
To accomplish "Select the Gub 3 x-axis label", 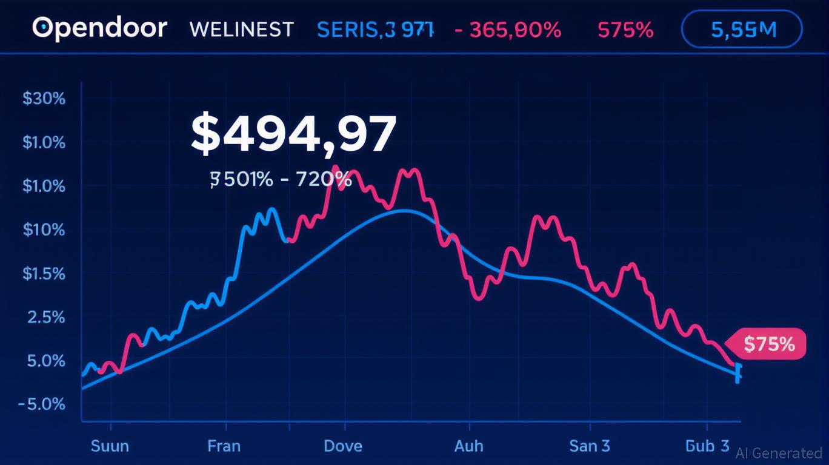I will click(x=707, y=446).
